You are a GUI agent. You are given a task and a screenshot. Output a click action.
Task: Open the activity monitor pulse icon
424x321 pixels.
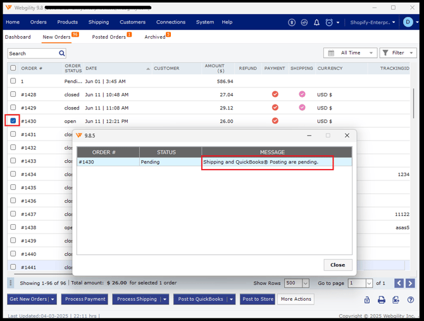click(304, 22)
